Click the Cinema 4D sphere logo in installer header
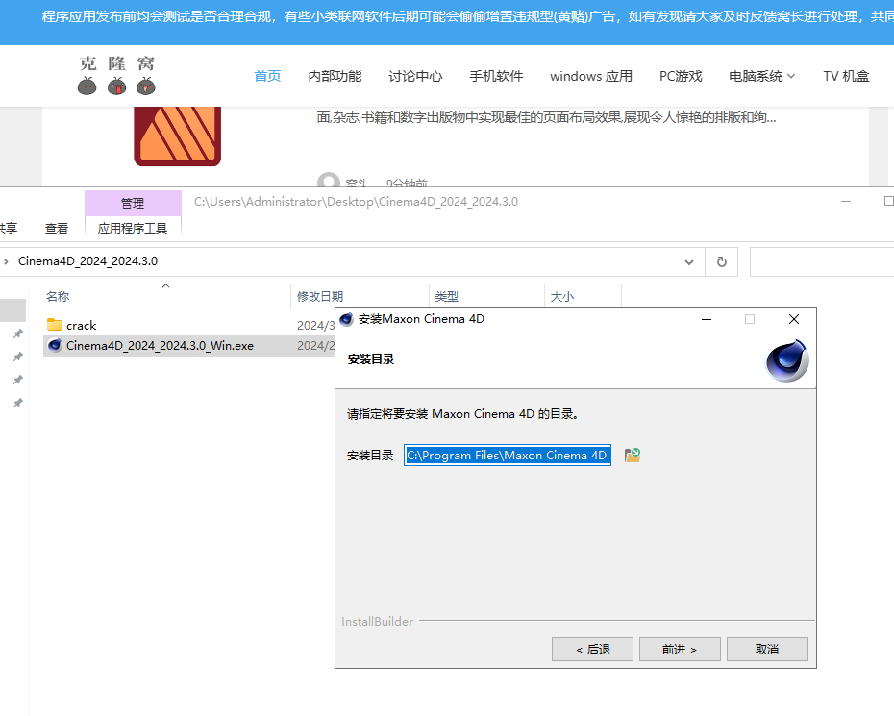The height and width of the screenshot is (716, 894). (x=786, y=360)
